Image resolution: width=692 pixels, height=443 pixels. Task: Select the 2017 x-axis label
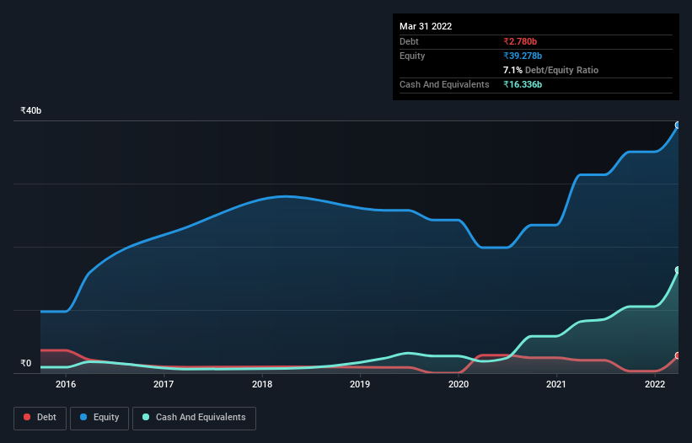[164, 384]
